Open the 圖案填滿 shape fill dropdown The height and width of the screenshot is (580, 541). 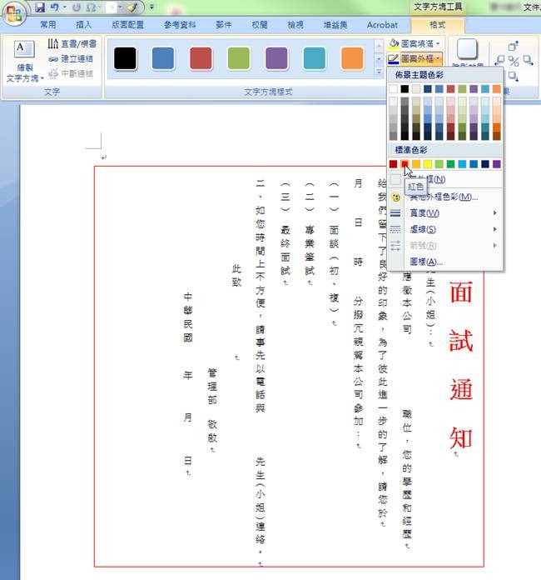pos(438,43)
